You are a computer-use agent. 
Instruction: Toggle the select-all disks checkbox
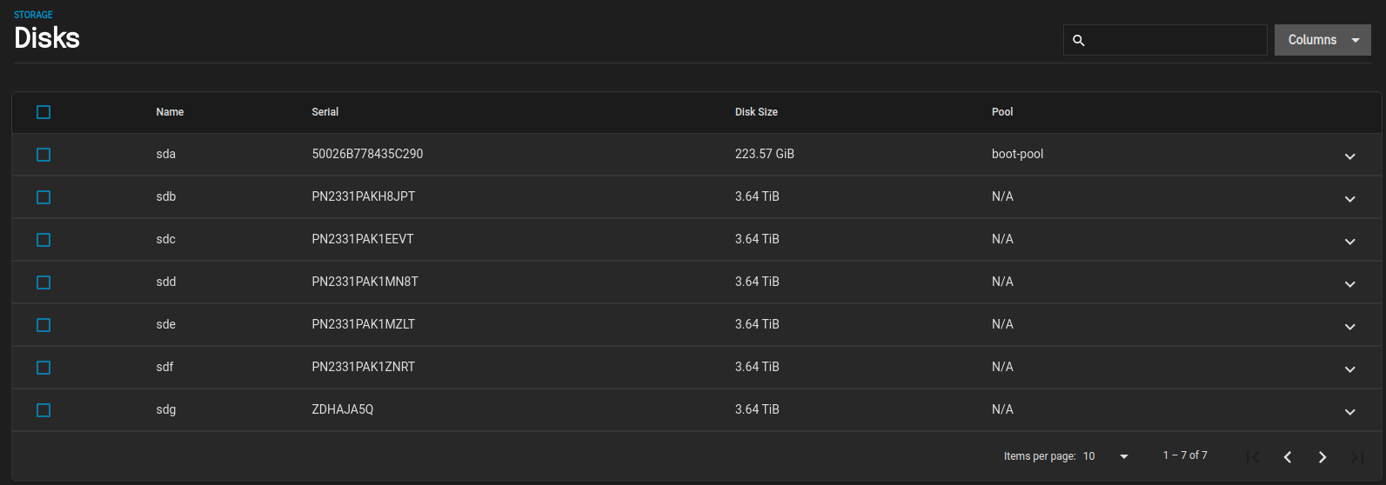point(44,112)
